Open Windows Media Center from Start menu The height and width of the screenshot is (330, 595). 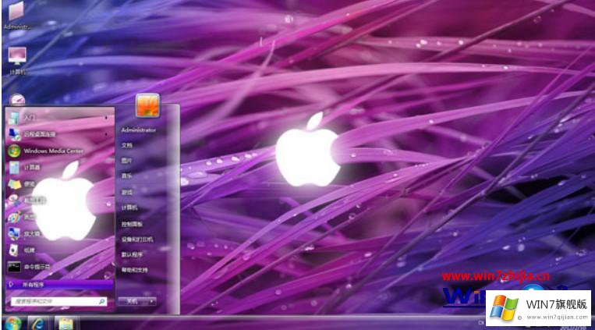point(60,151)
